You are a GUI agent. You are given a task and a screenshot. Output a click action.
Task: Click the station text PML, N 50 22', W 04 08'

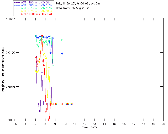(x=73, y=3)
